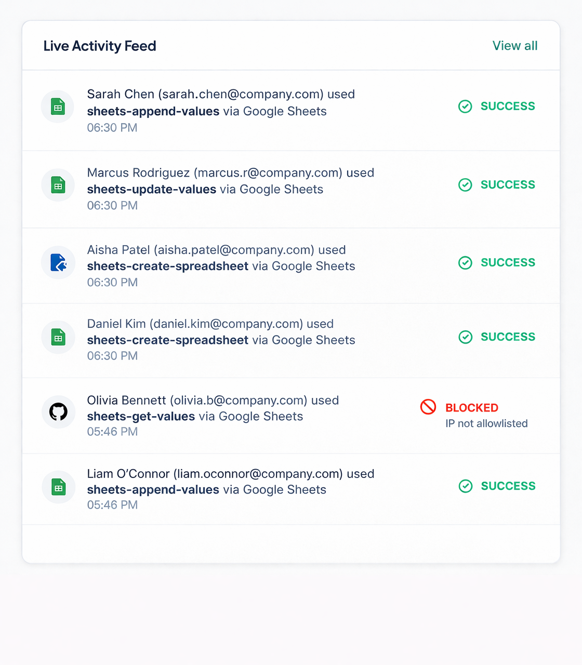Click the Google Sheets icon on Daniel Kim's row

pos(58,337)
